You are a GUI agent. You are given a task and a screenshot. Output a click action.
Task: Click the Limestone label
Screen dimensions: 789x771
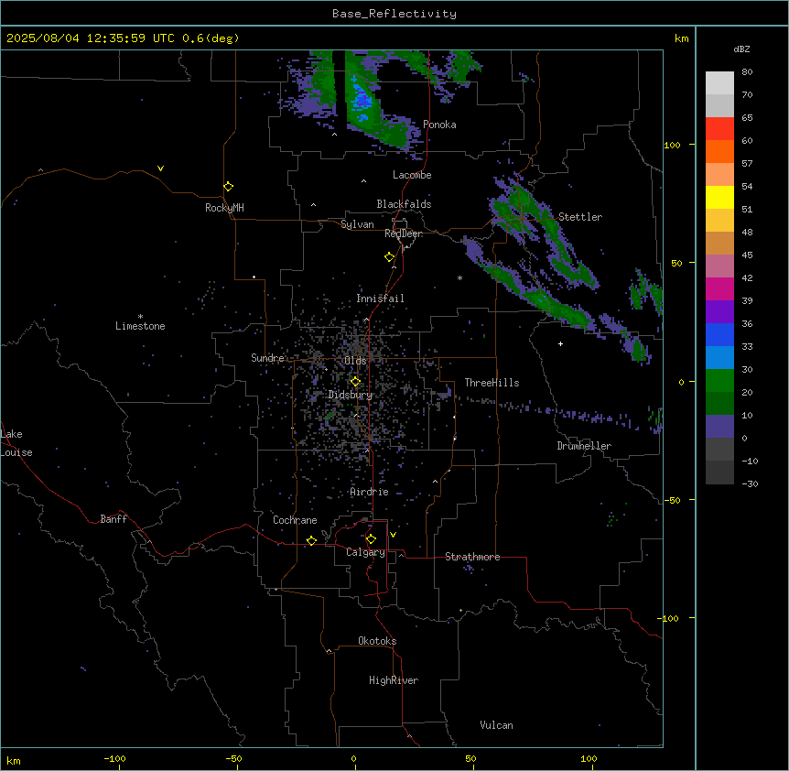coord(140,326)
